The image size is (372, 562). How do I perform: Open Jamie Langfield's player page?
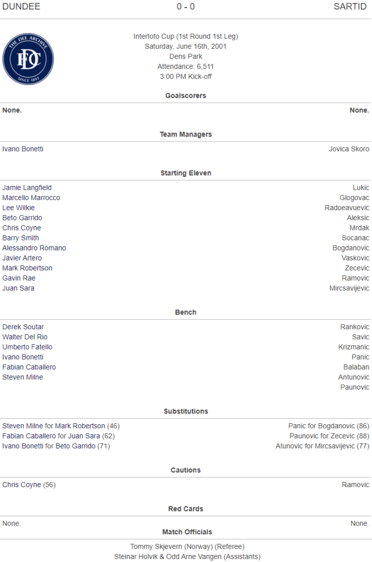coord(27,188)
